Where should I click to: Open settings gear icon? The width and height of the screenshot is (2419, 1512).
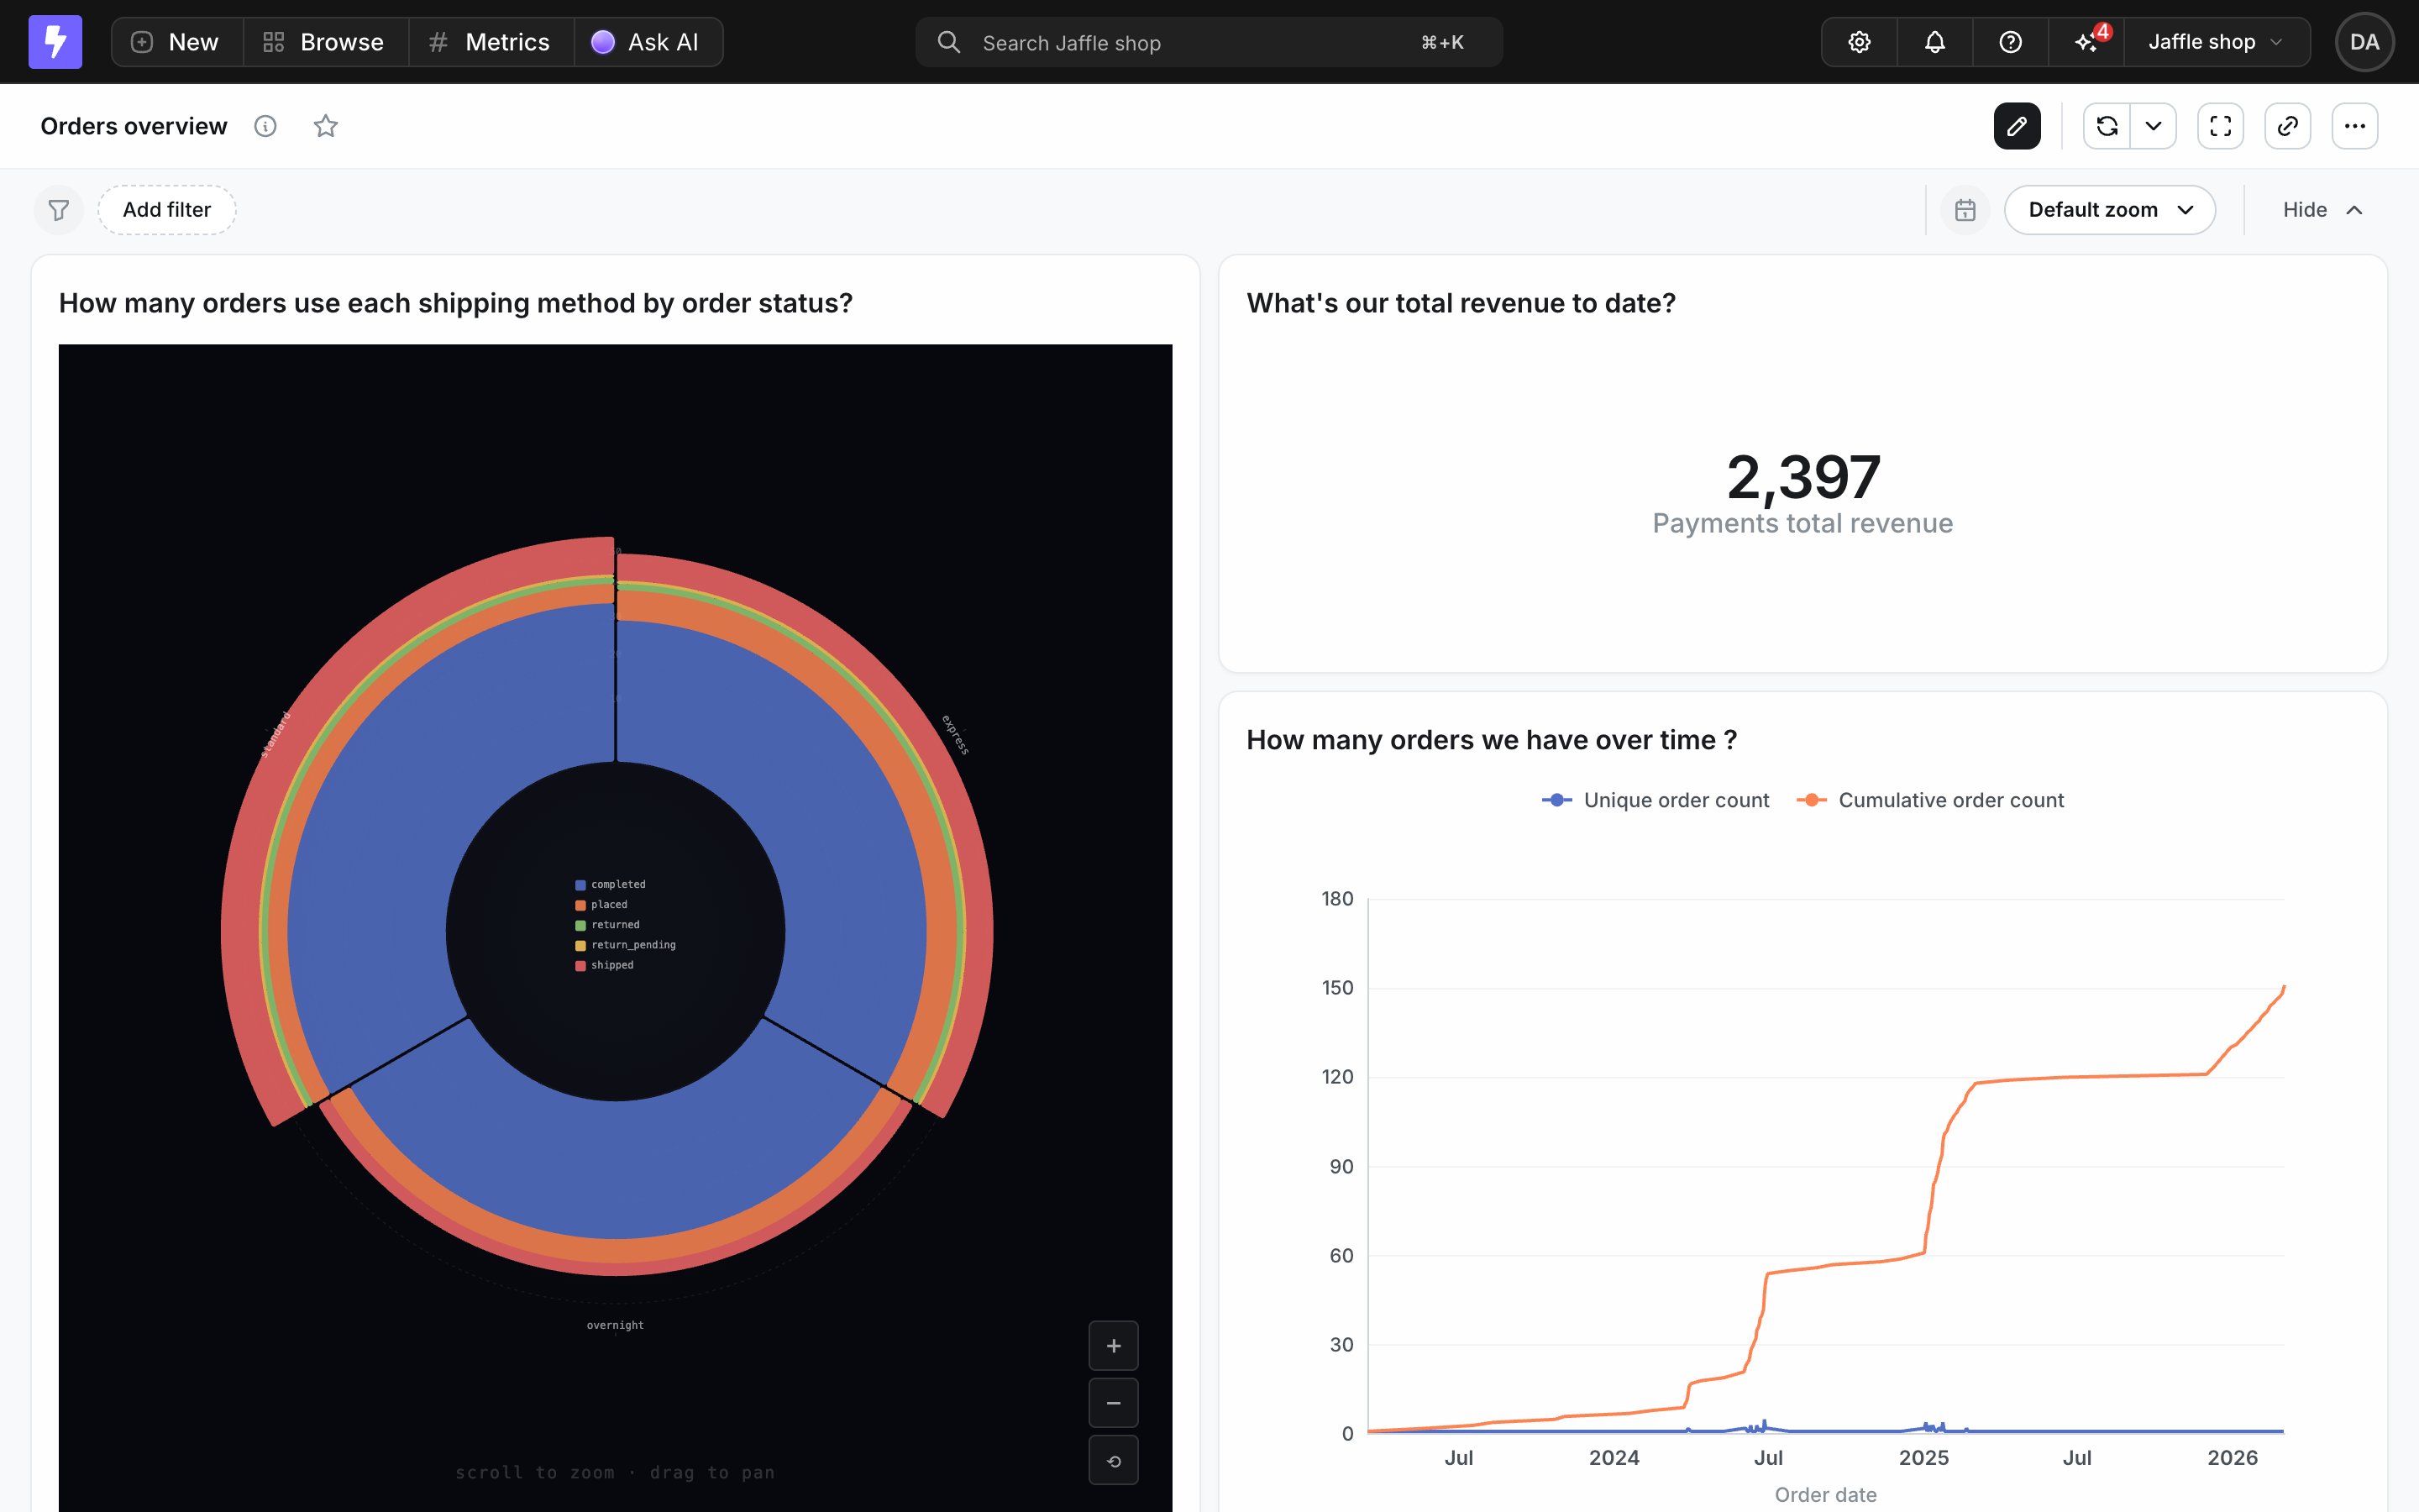pyautogui.click(x=1858, y=42)
